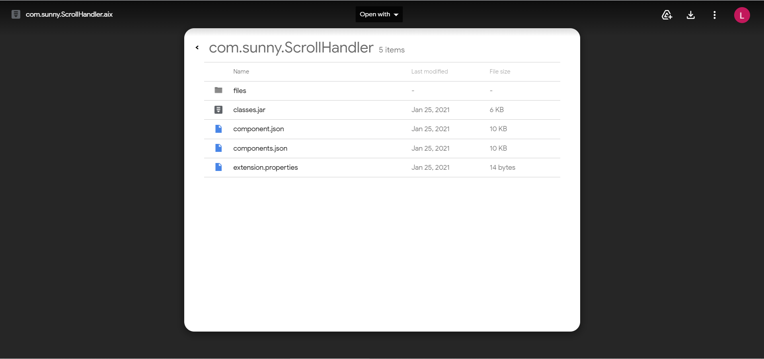This screenshot has width=764, height=359.
Task: Click the back chevron next to folder title
Action: point(197,47)
